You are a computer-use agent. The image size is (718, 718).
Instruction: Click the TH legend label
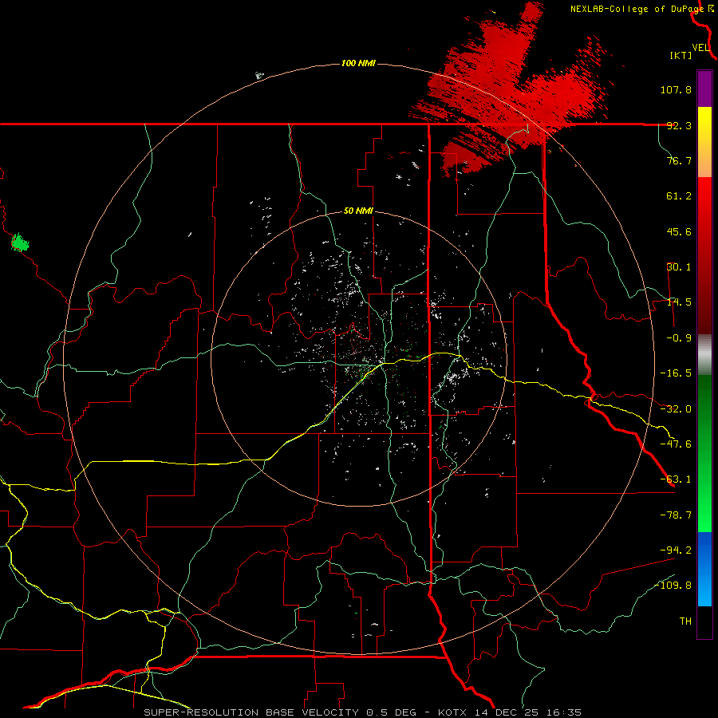pos(685,621)
